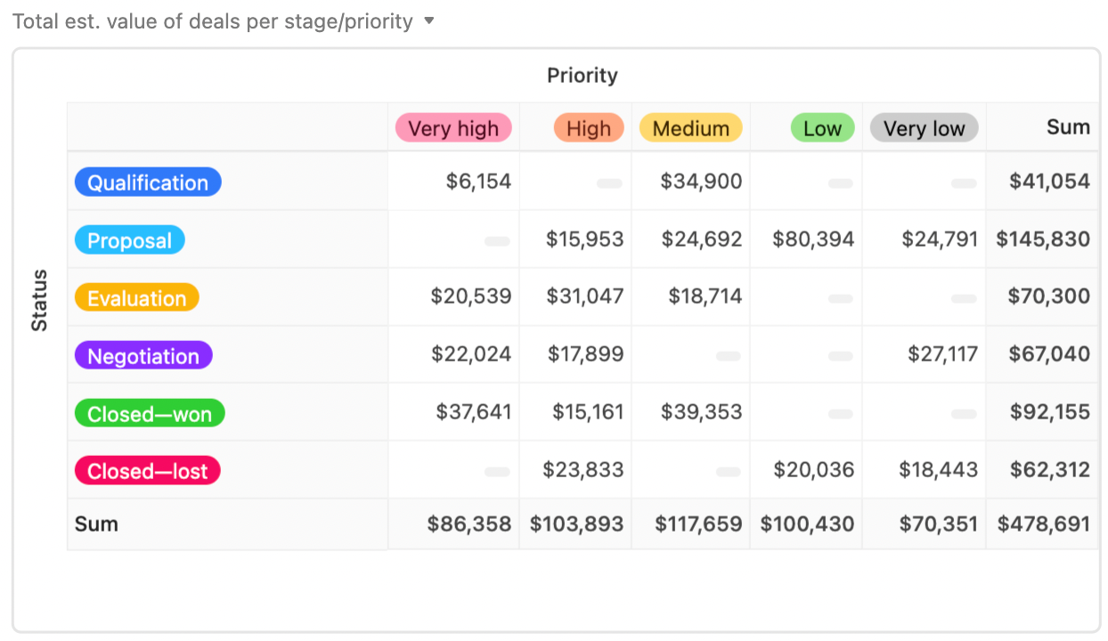
Task: Open the $80,394 Proposal Low cell
Action: click(813, 239)
